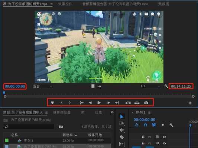Open the 适合 zoom level dropdown
Screen dimensions: 198x148
[42, 86]
